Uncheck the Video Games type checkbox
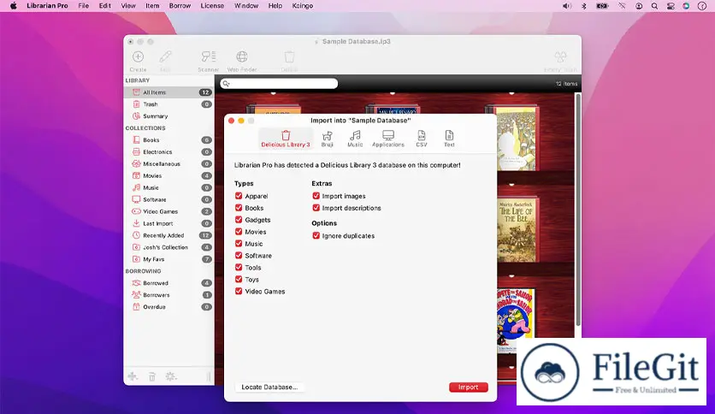The height and width of the screenshot is (414, 715). [x=239, y=291]
